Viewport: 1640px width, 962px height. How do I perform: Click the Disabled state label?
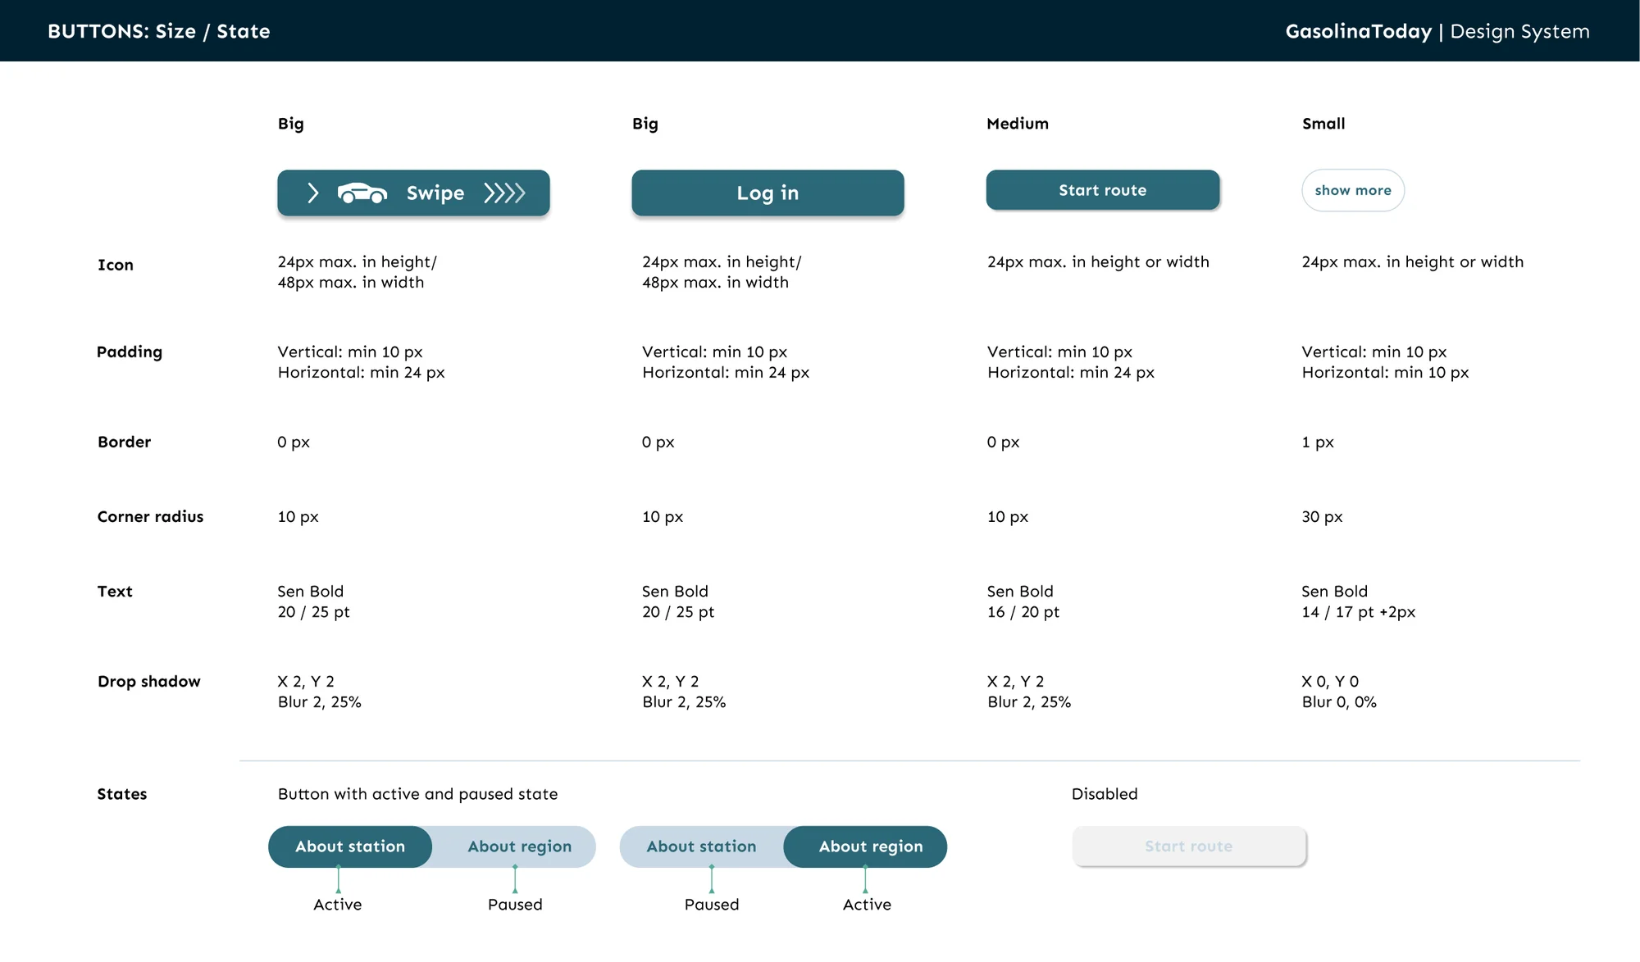click(1105, 794)
